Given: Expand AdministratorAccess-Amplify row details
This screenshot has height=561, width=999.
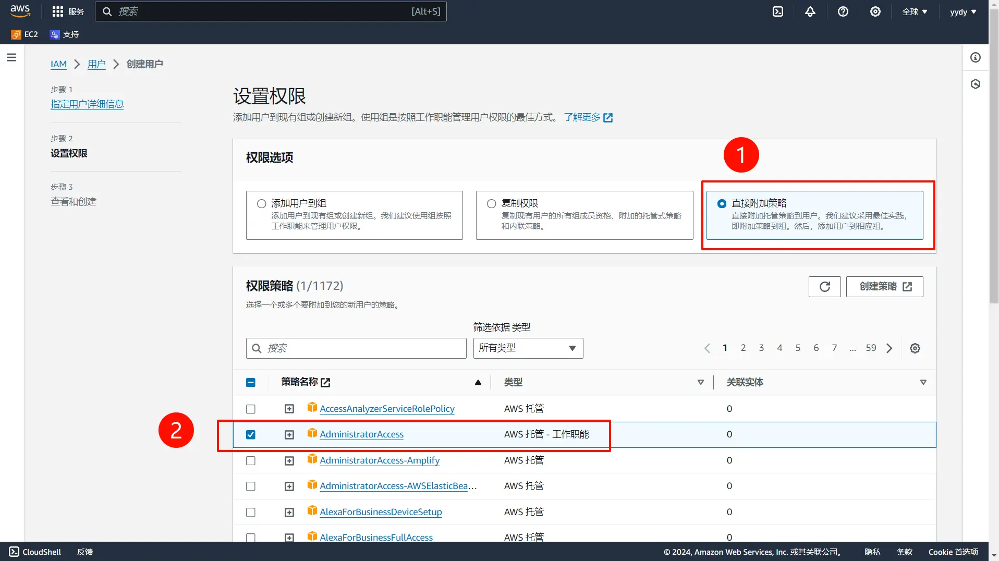Looking at the screenshot, I should pos(289,461).
